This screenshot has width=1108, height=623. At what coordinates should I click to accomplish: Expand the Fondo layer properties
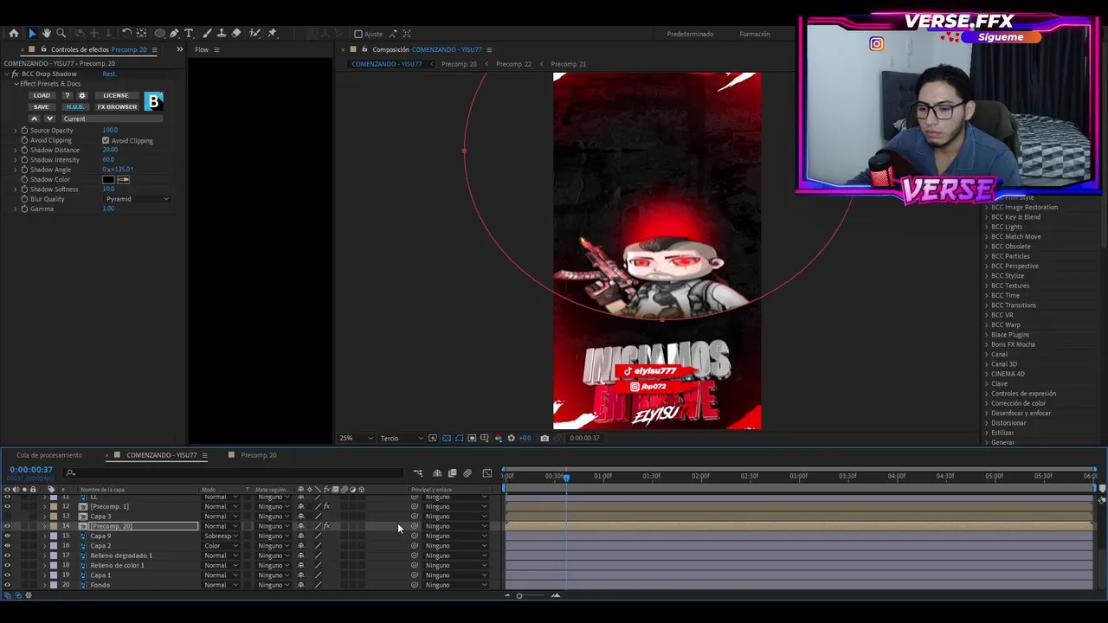click(45, 585)
